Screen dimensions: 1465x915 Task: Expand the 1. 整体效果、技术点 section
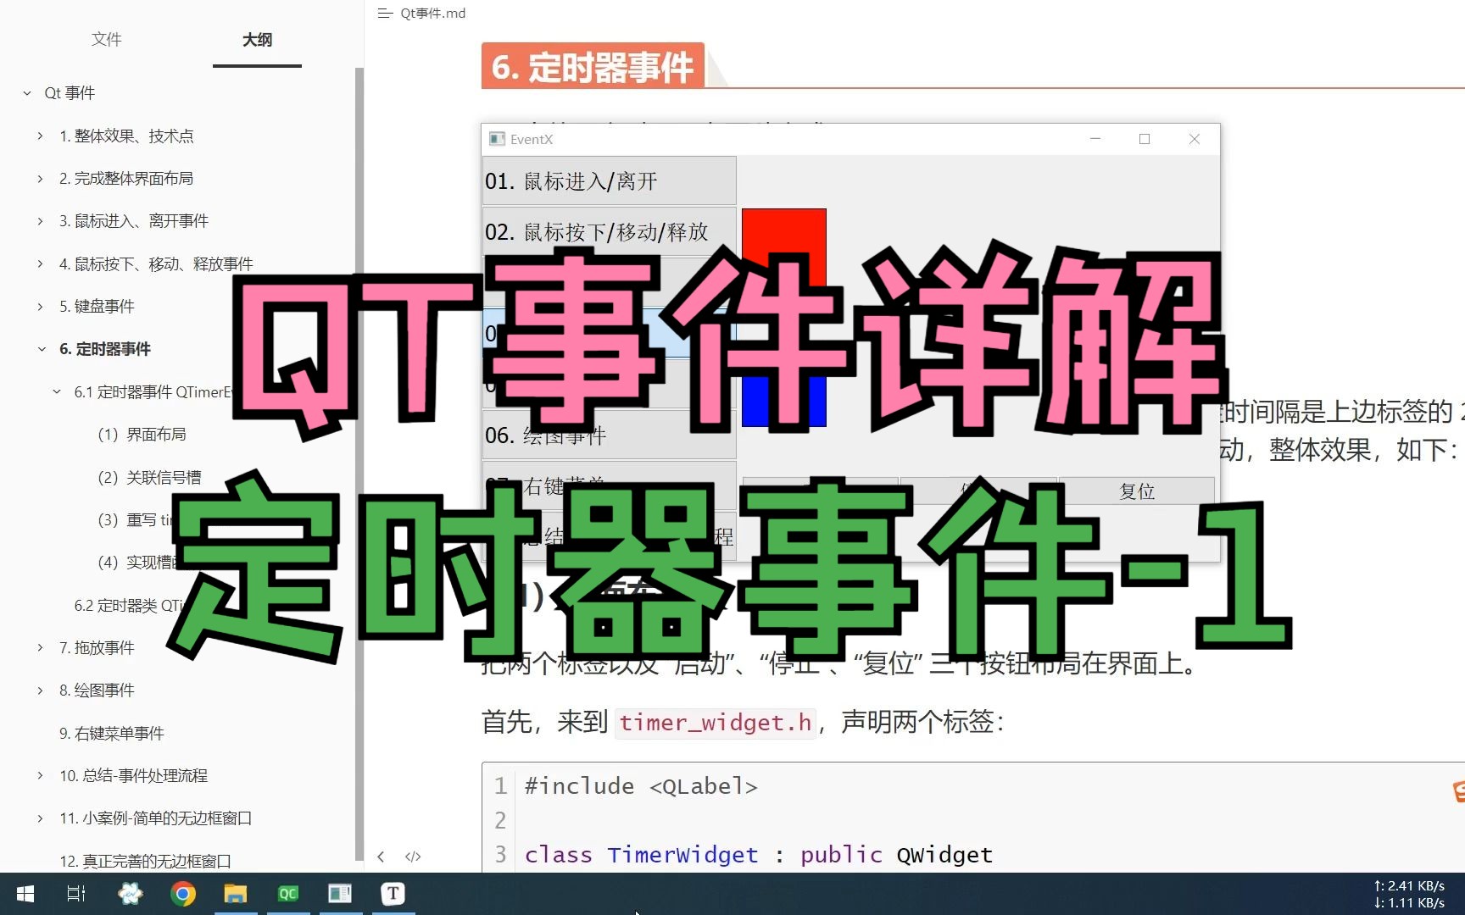coord(40,136)
